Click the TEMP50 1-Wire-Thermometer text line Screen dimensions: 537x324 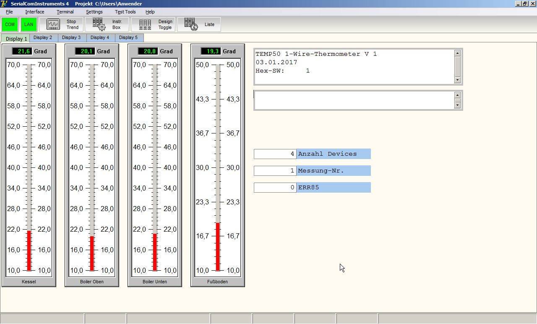(x=316, y=54)
